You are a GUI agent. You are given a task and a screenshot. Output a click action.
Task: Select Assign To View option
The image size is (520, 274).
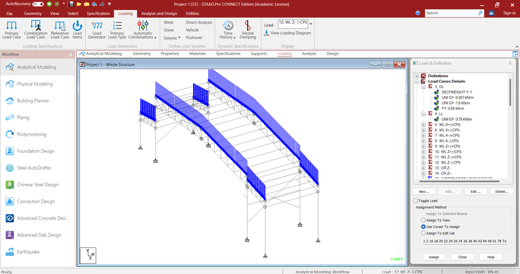coord(423,220)
